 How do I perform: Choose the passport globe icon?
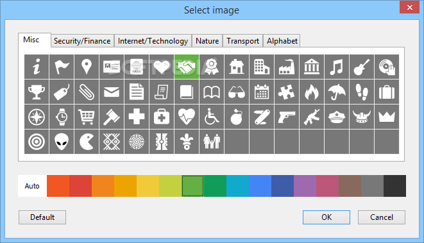click(x=137, y=67)
